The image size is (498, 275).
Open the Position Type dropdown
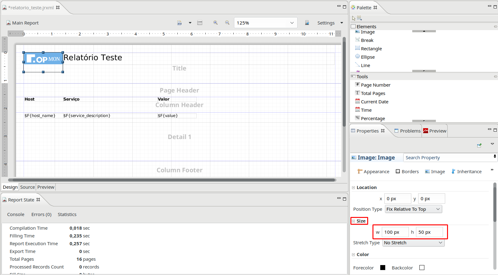(413, 209)
